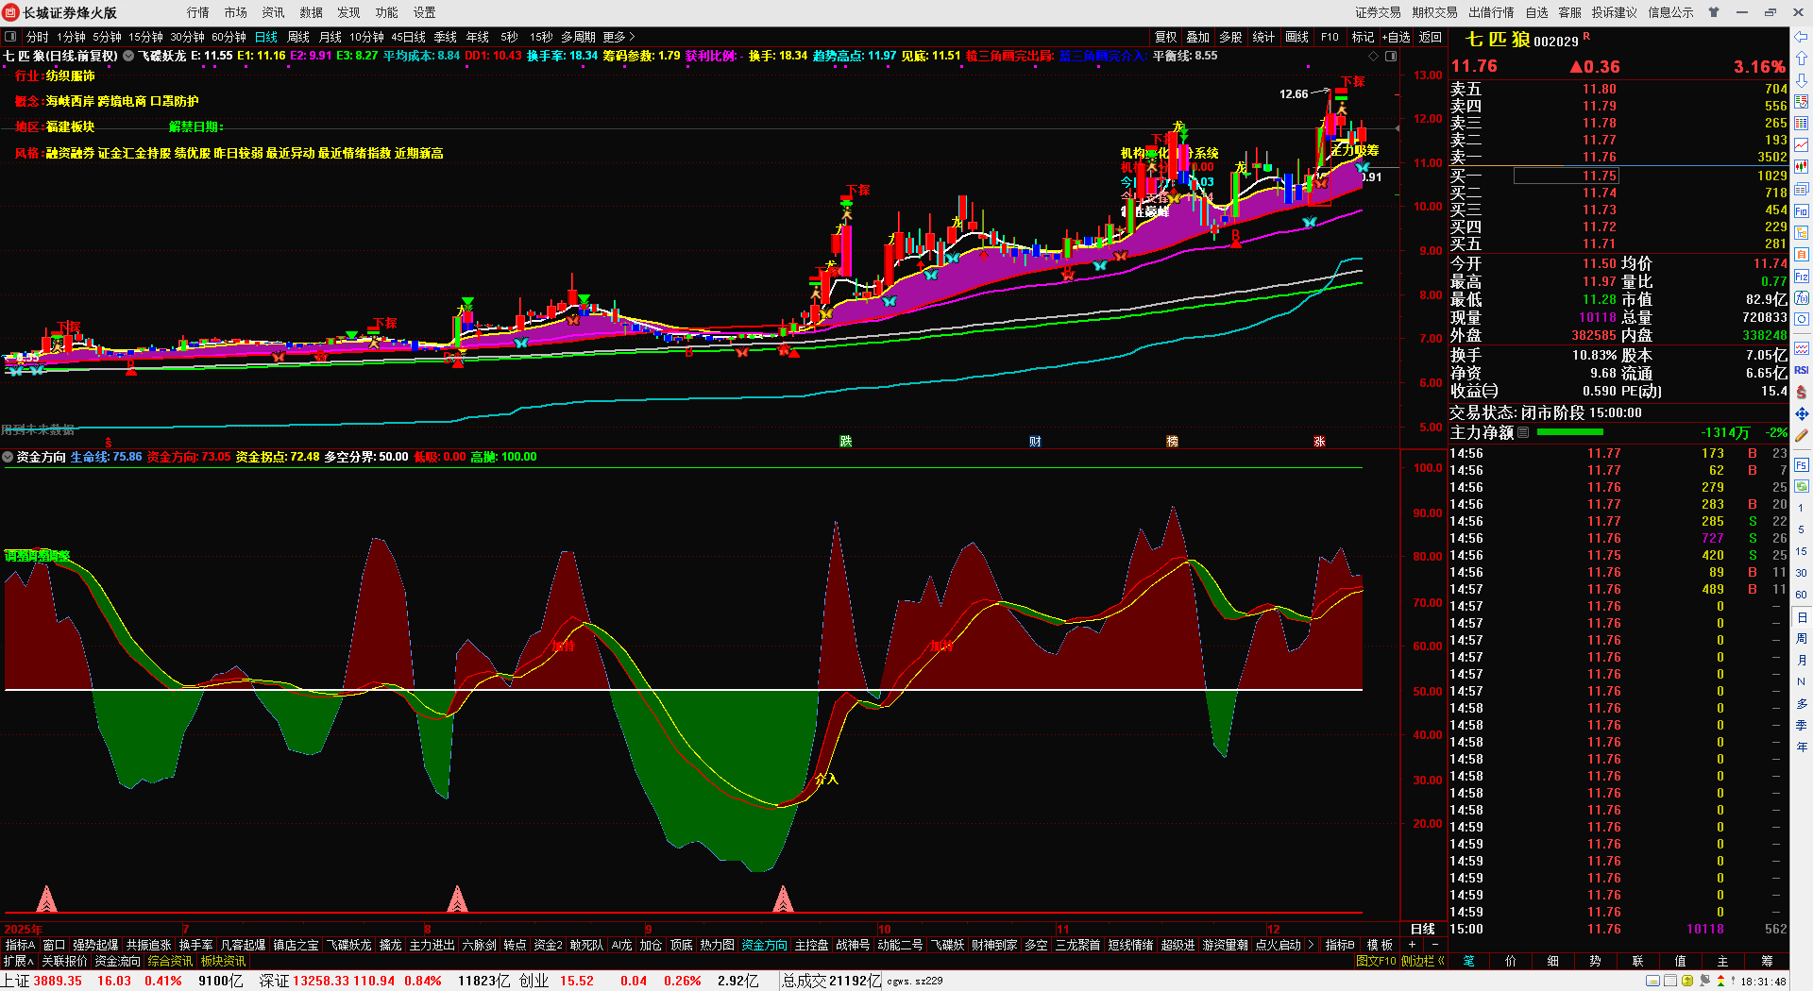Click the blue four-way move arrows icon
Viewport: 1813px width, 991px height.
pos(1802,413)
